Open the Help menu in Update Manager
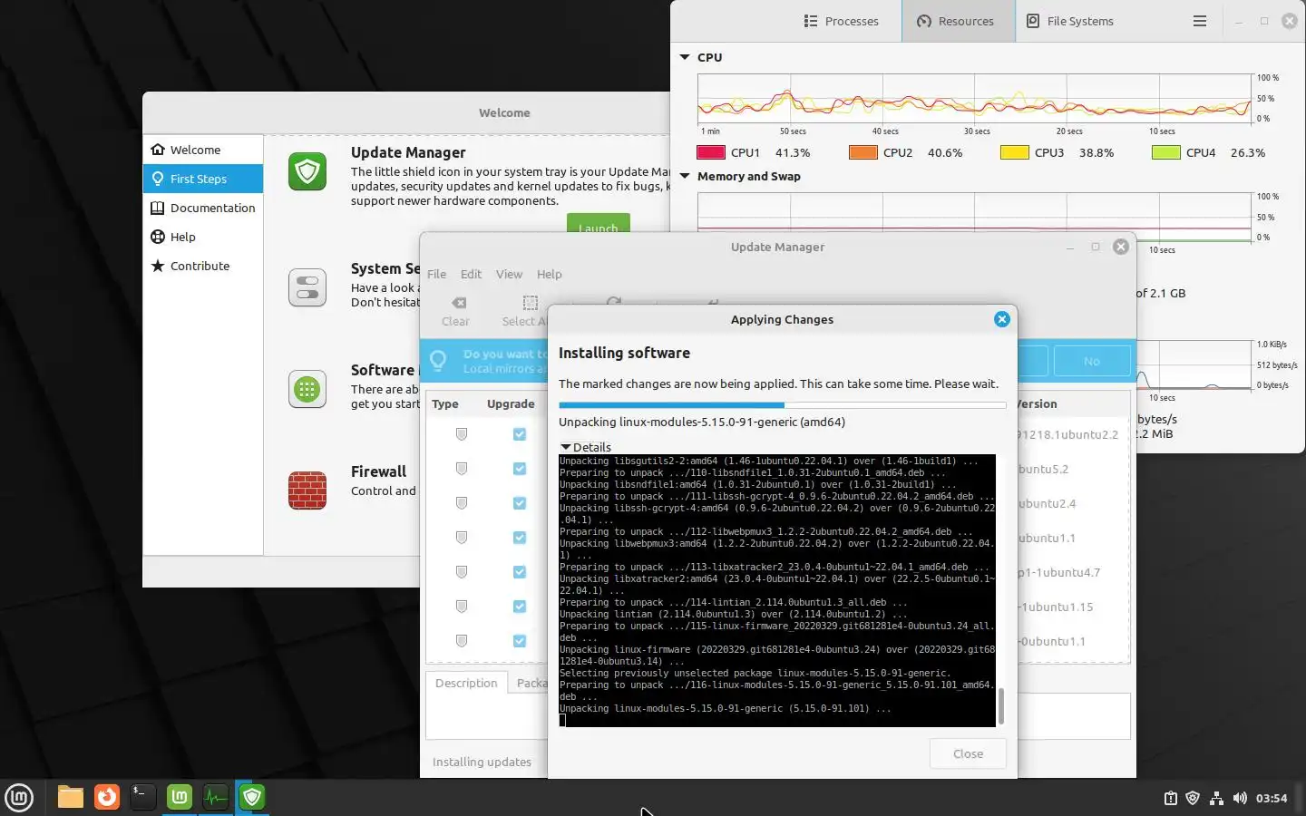Image resolution: width=1306 pixels, height=816 pixels. pos(549,274)
